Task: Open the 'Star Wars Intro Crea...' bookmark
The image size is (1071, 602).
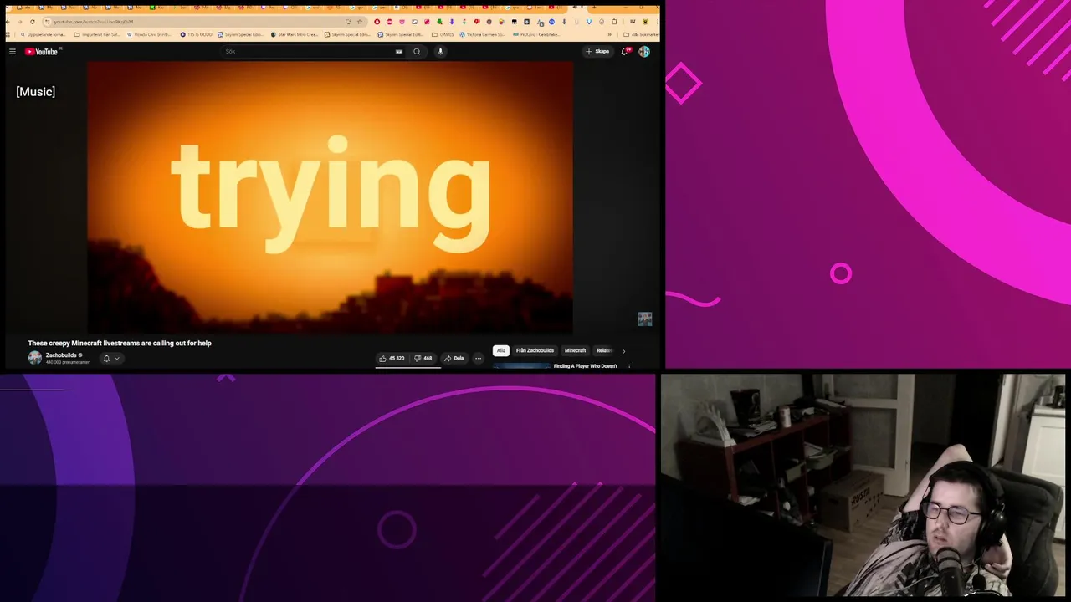Action: pyautogui.click(x=295, y=34)
